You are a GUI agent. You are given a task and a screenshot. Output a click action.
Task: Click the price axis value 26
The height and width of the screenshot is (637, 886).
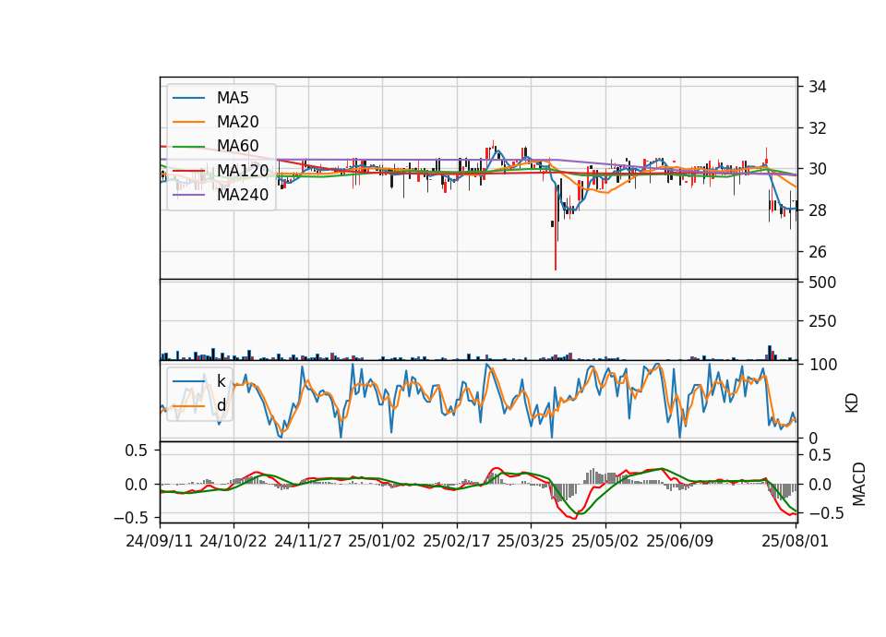tap(817, 251)
